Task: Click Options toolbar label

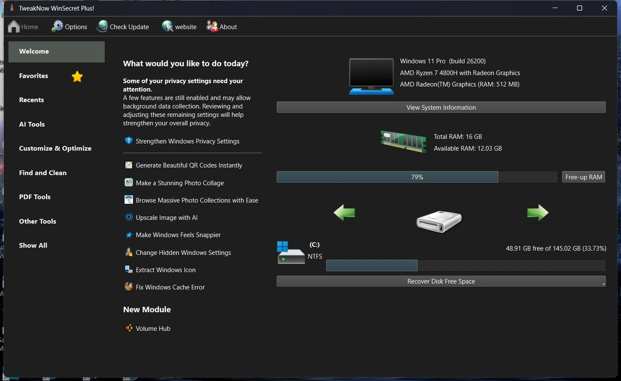Action: 76,27
